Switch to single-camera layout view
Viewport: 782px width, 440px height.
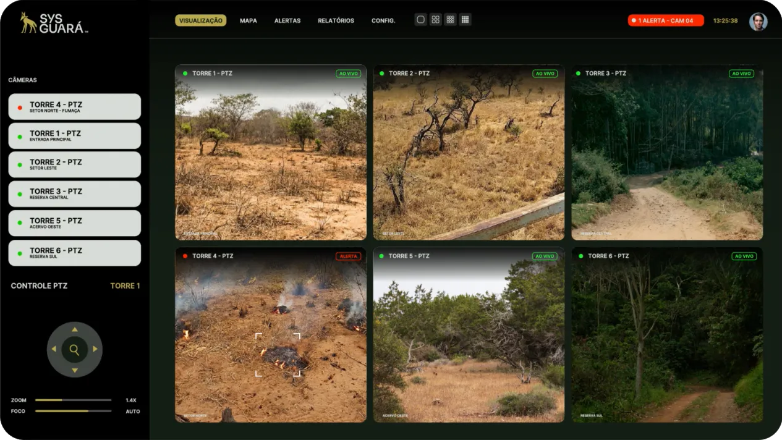click(x=421, y=20)
